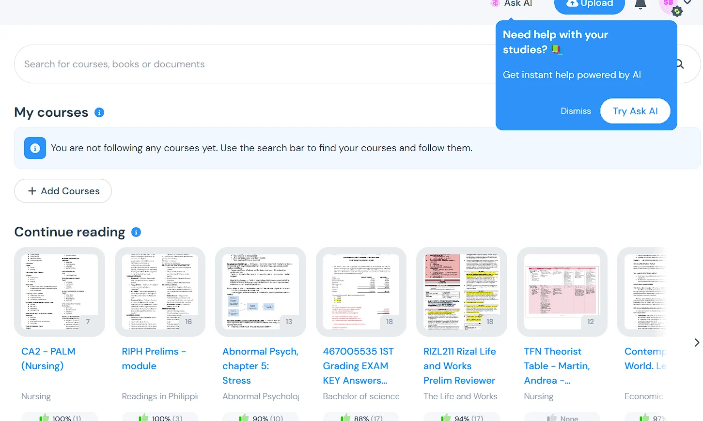The width and height of the screenshot is (703, 421).
Task: Open Ask AI in the header
Action: pos(512,4)
